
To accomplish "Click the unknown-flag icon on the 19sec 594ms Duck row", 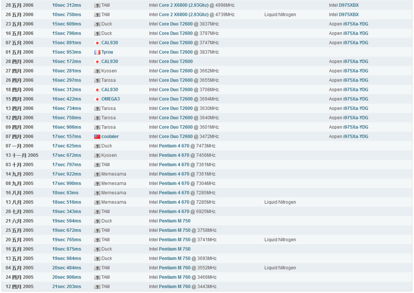I will [x=97, y=221].
